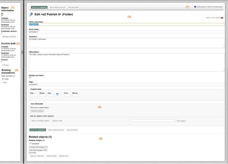Click the Summary resize grip corner
This screenshot has width=228, height=164.
coord(223,47)
